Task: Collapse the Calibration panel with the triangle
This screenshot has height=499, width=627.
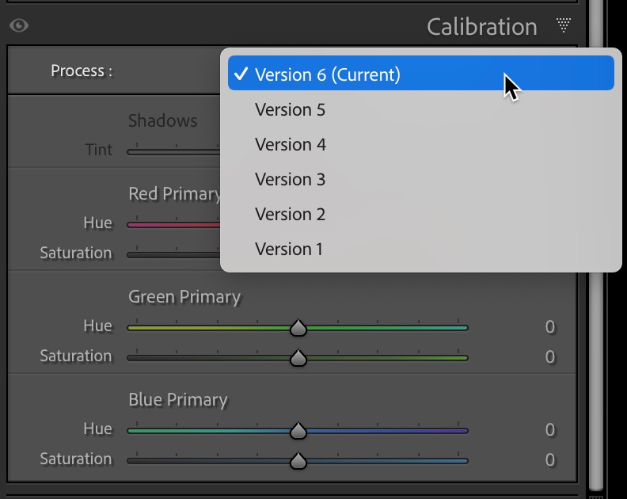Action: [564, 26]
